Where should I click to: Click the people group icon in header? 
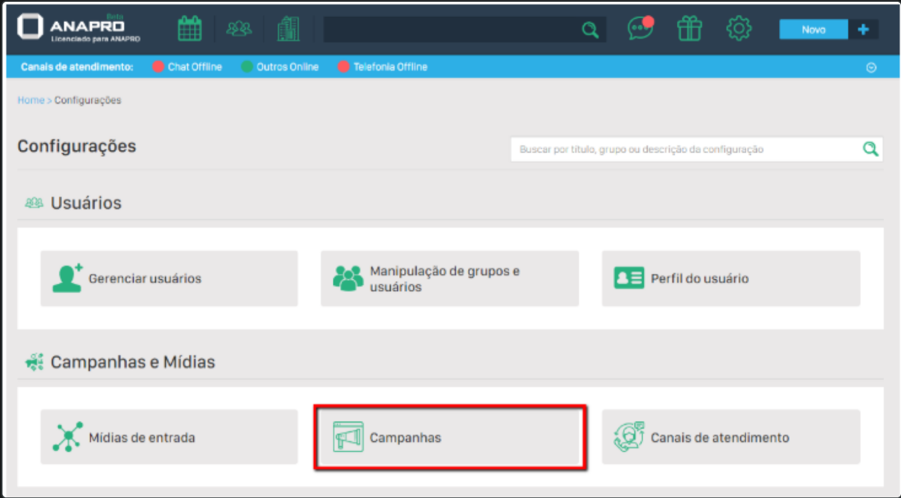click(x=239, y=29)
